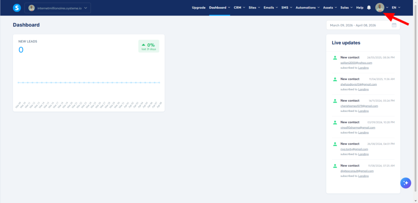418x203 pixels.
Task: Open the Emails menu
Action: coord(271,8)
